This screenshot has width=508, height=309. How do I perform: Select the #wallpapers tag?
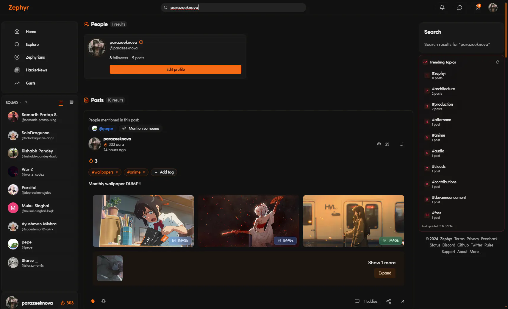(x=105, y=172)
